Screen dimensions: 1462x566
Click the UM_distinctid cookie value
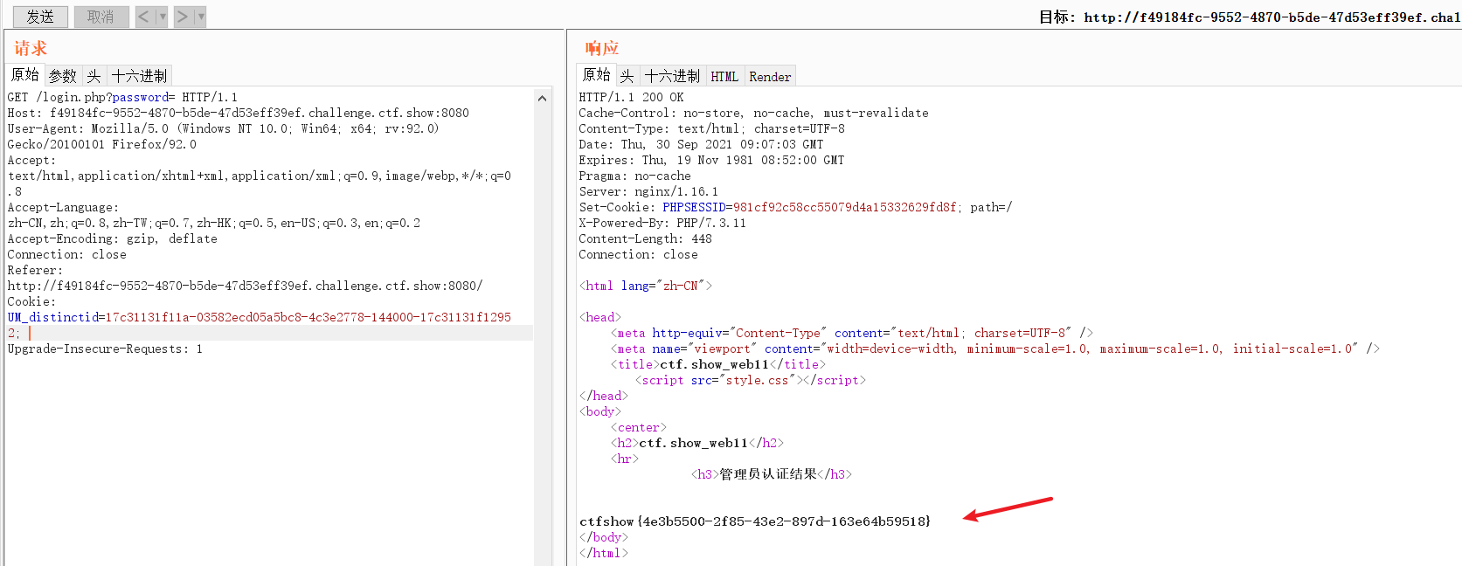308,317
